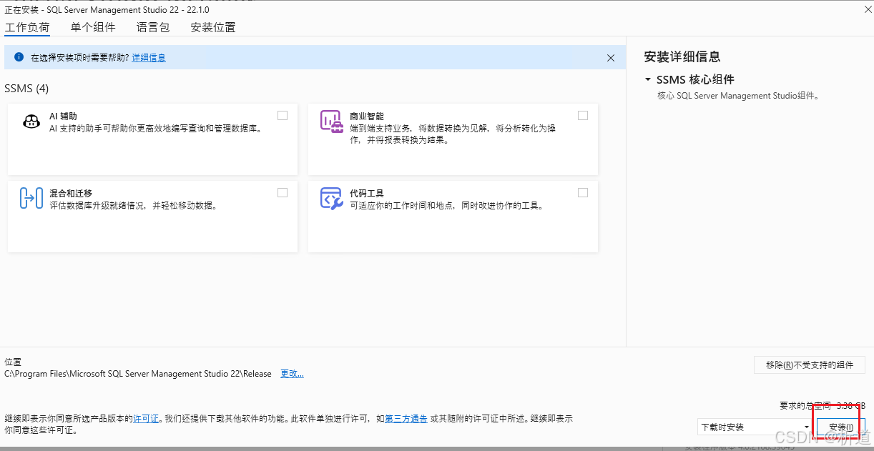The height and width of the screenshot is (451, 874).
Task: Dismiss the help banner with its X icon
Action: tap(611, 58)
